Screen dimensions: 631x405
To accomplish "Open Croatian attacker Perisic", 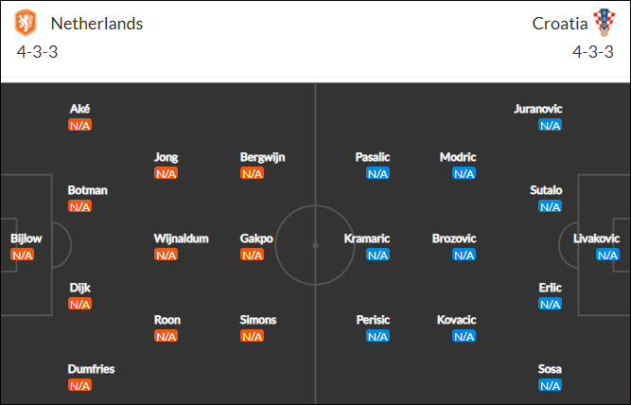I will point(373,320).
